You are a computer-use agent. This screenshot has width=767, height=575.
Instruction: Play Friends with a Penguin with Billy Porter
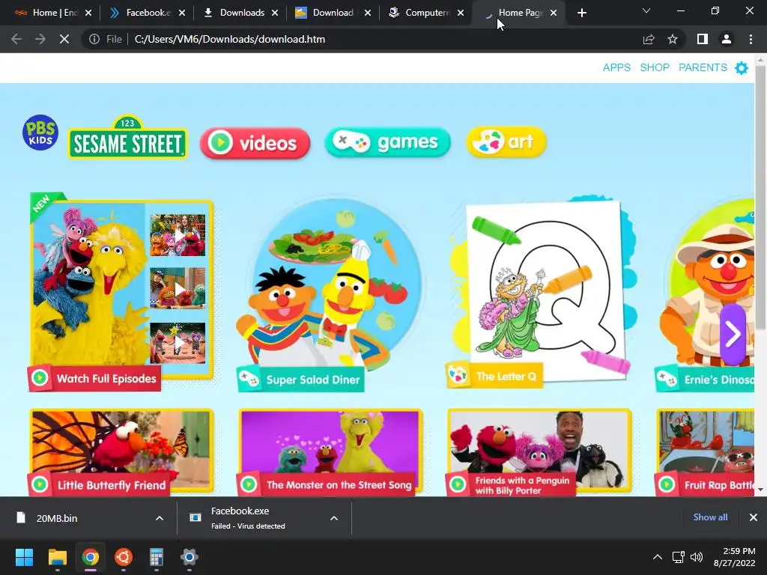coord(539,452)
